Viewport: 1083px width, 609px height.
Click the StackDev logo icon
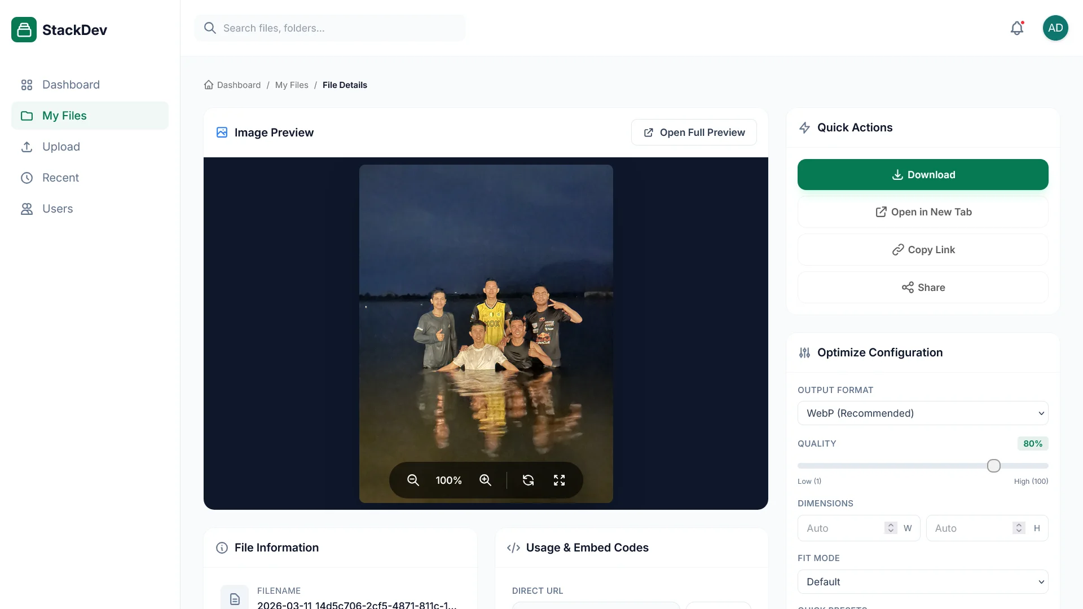pyautogui.click(x=24, y=30)
